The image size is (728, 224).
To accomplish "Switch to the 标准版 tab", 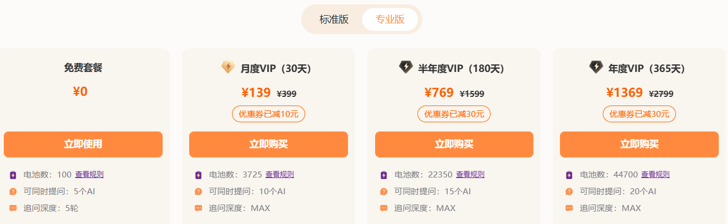I will (x=334, y=19).
